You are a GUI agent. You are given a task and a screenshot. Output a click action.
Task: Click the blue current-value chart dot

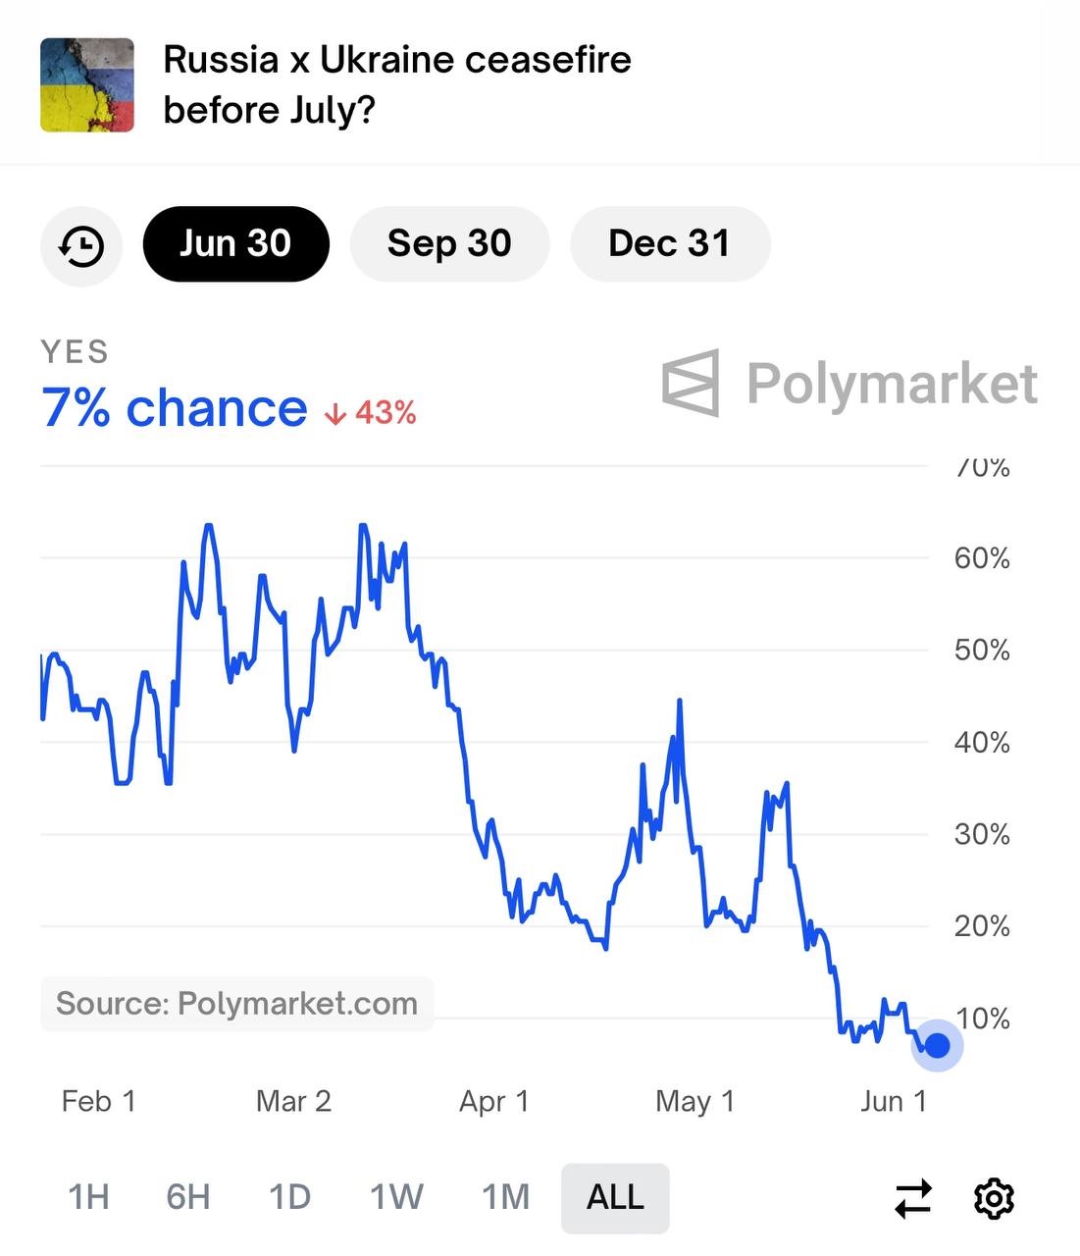(938, 1046)
